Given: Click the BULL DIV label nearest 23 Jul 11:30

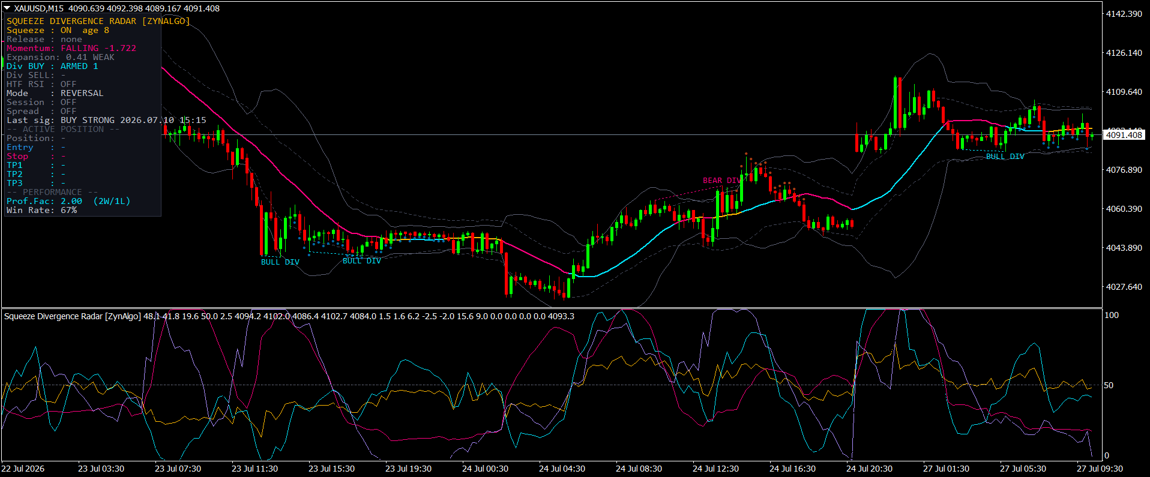Looking at the screenshot, I should 280,262.
